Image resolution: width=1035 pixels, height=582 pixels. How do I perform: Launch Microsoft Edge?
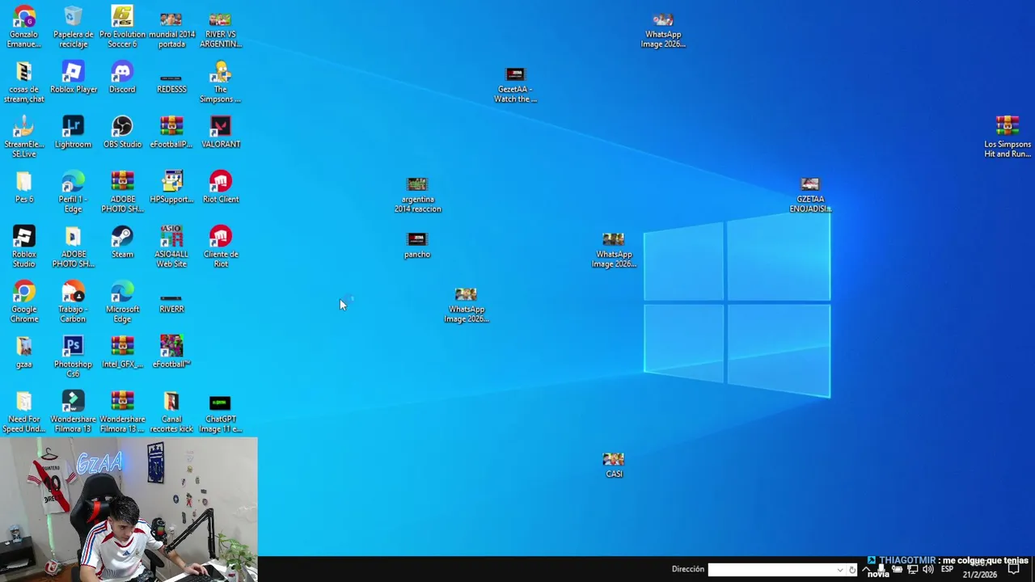[122, 302]
